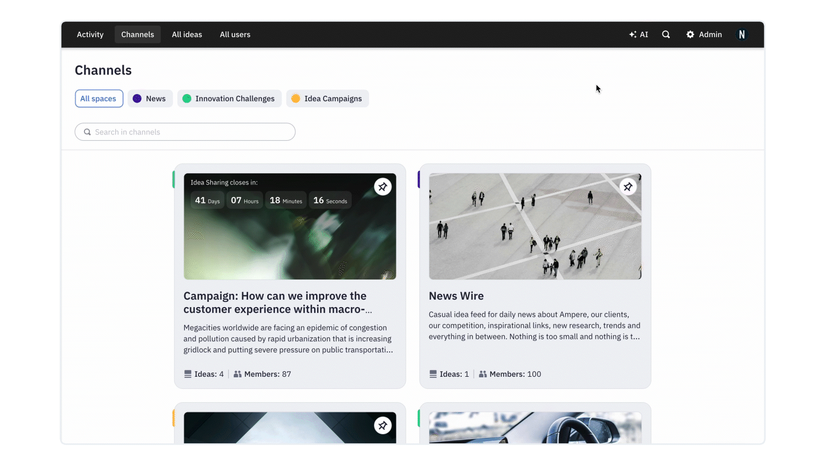Click Ideas: 1 on News Wire card
826x465 pixels.
449,374
